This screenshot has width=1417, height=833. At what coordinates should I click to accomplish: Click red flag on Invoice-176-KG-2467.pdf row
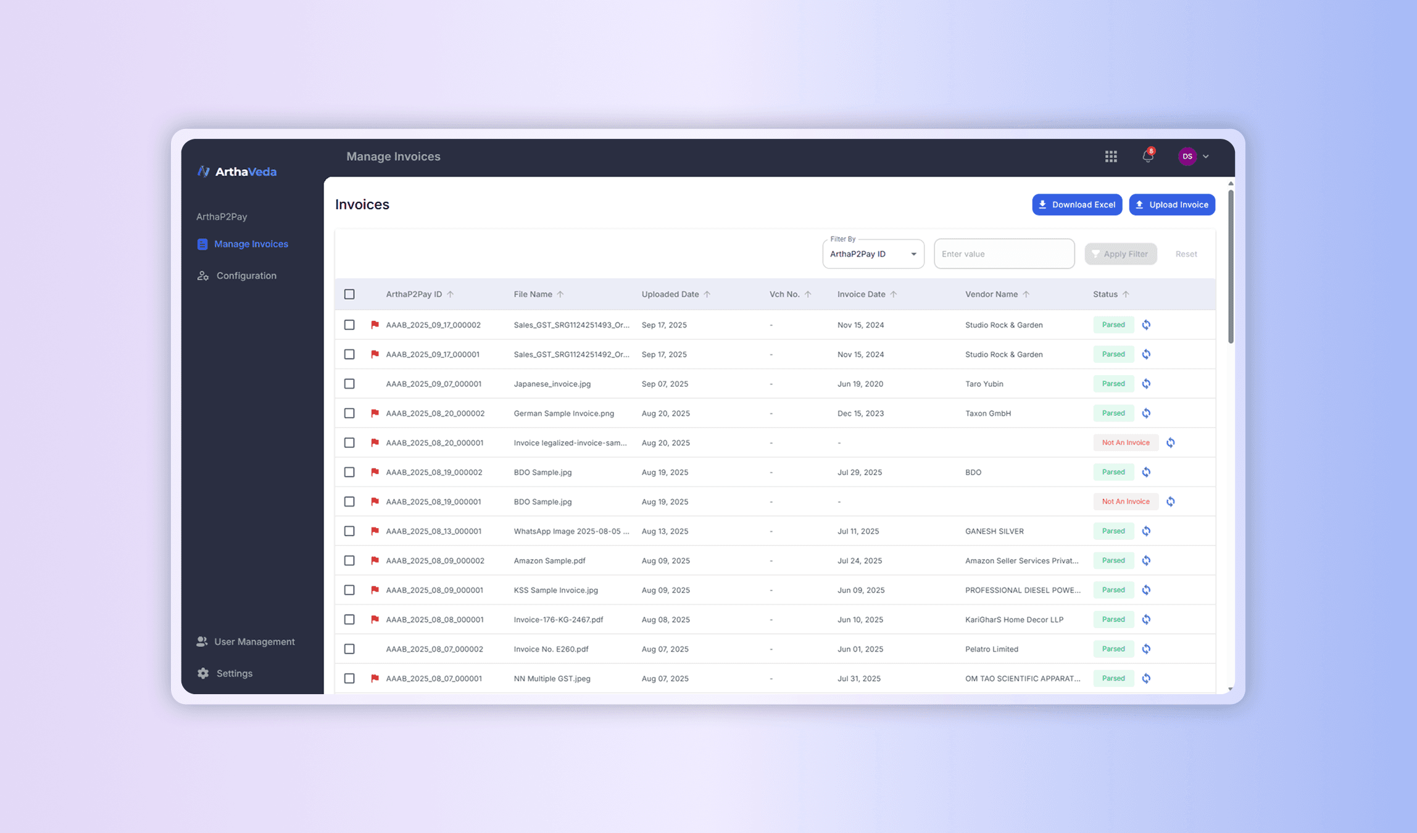tap(375, 619)
